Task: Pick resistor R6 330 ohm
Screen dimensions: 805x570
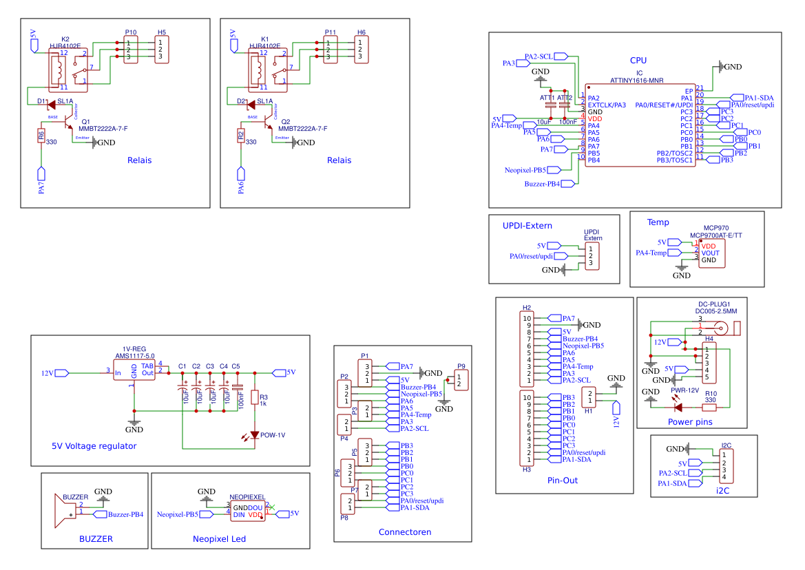Action: [41, 136]
